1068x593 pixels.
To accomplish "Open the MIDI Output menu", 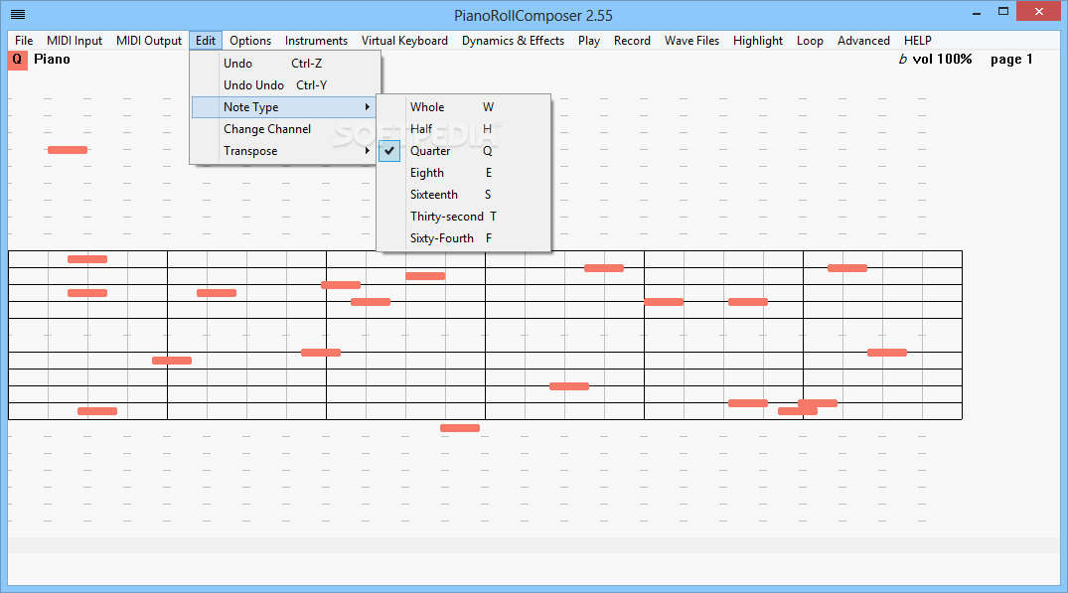I will tap(148, 41).
